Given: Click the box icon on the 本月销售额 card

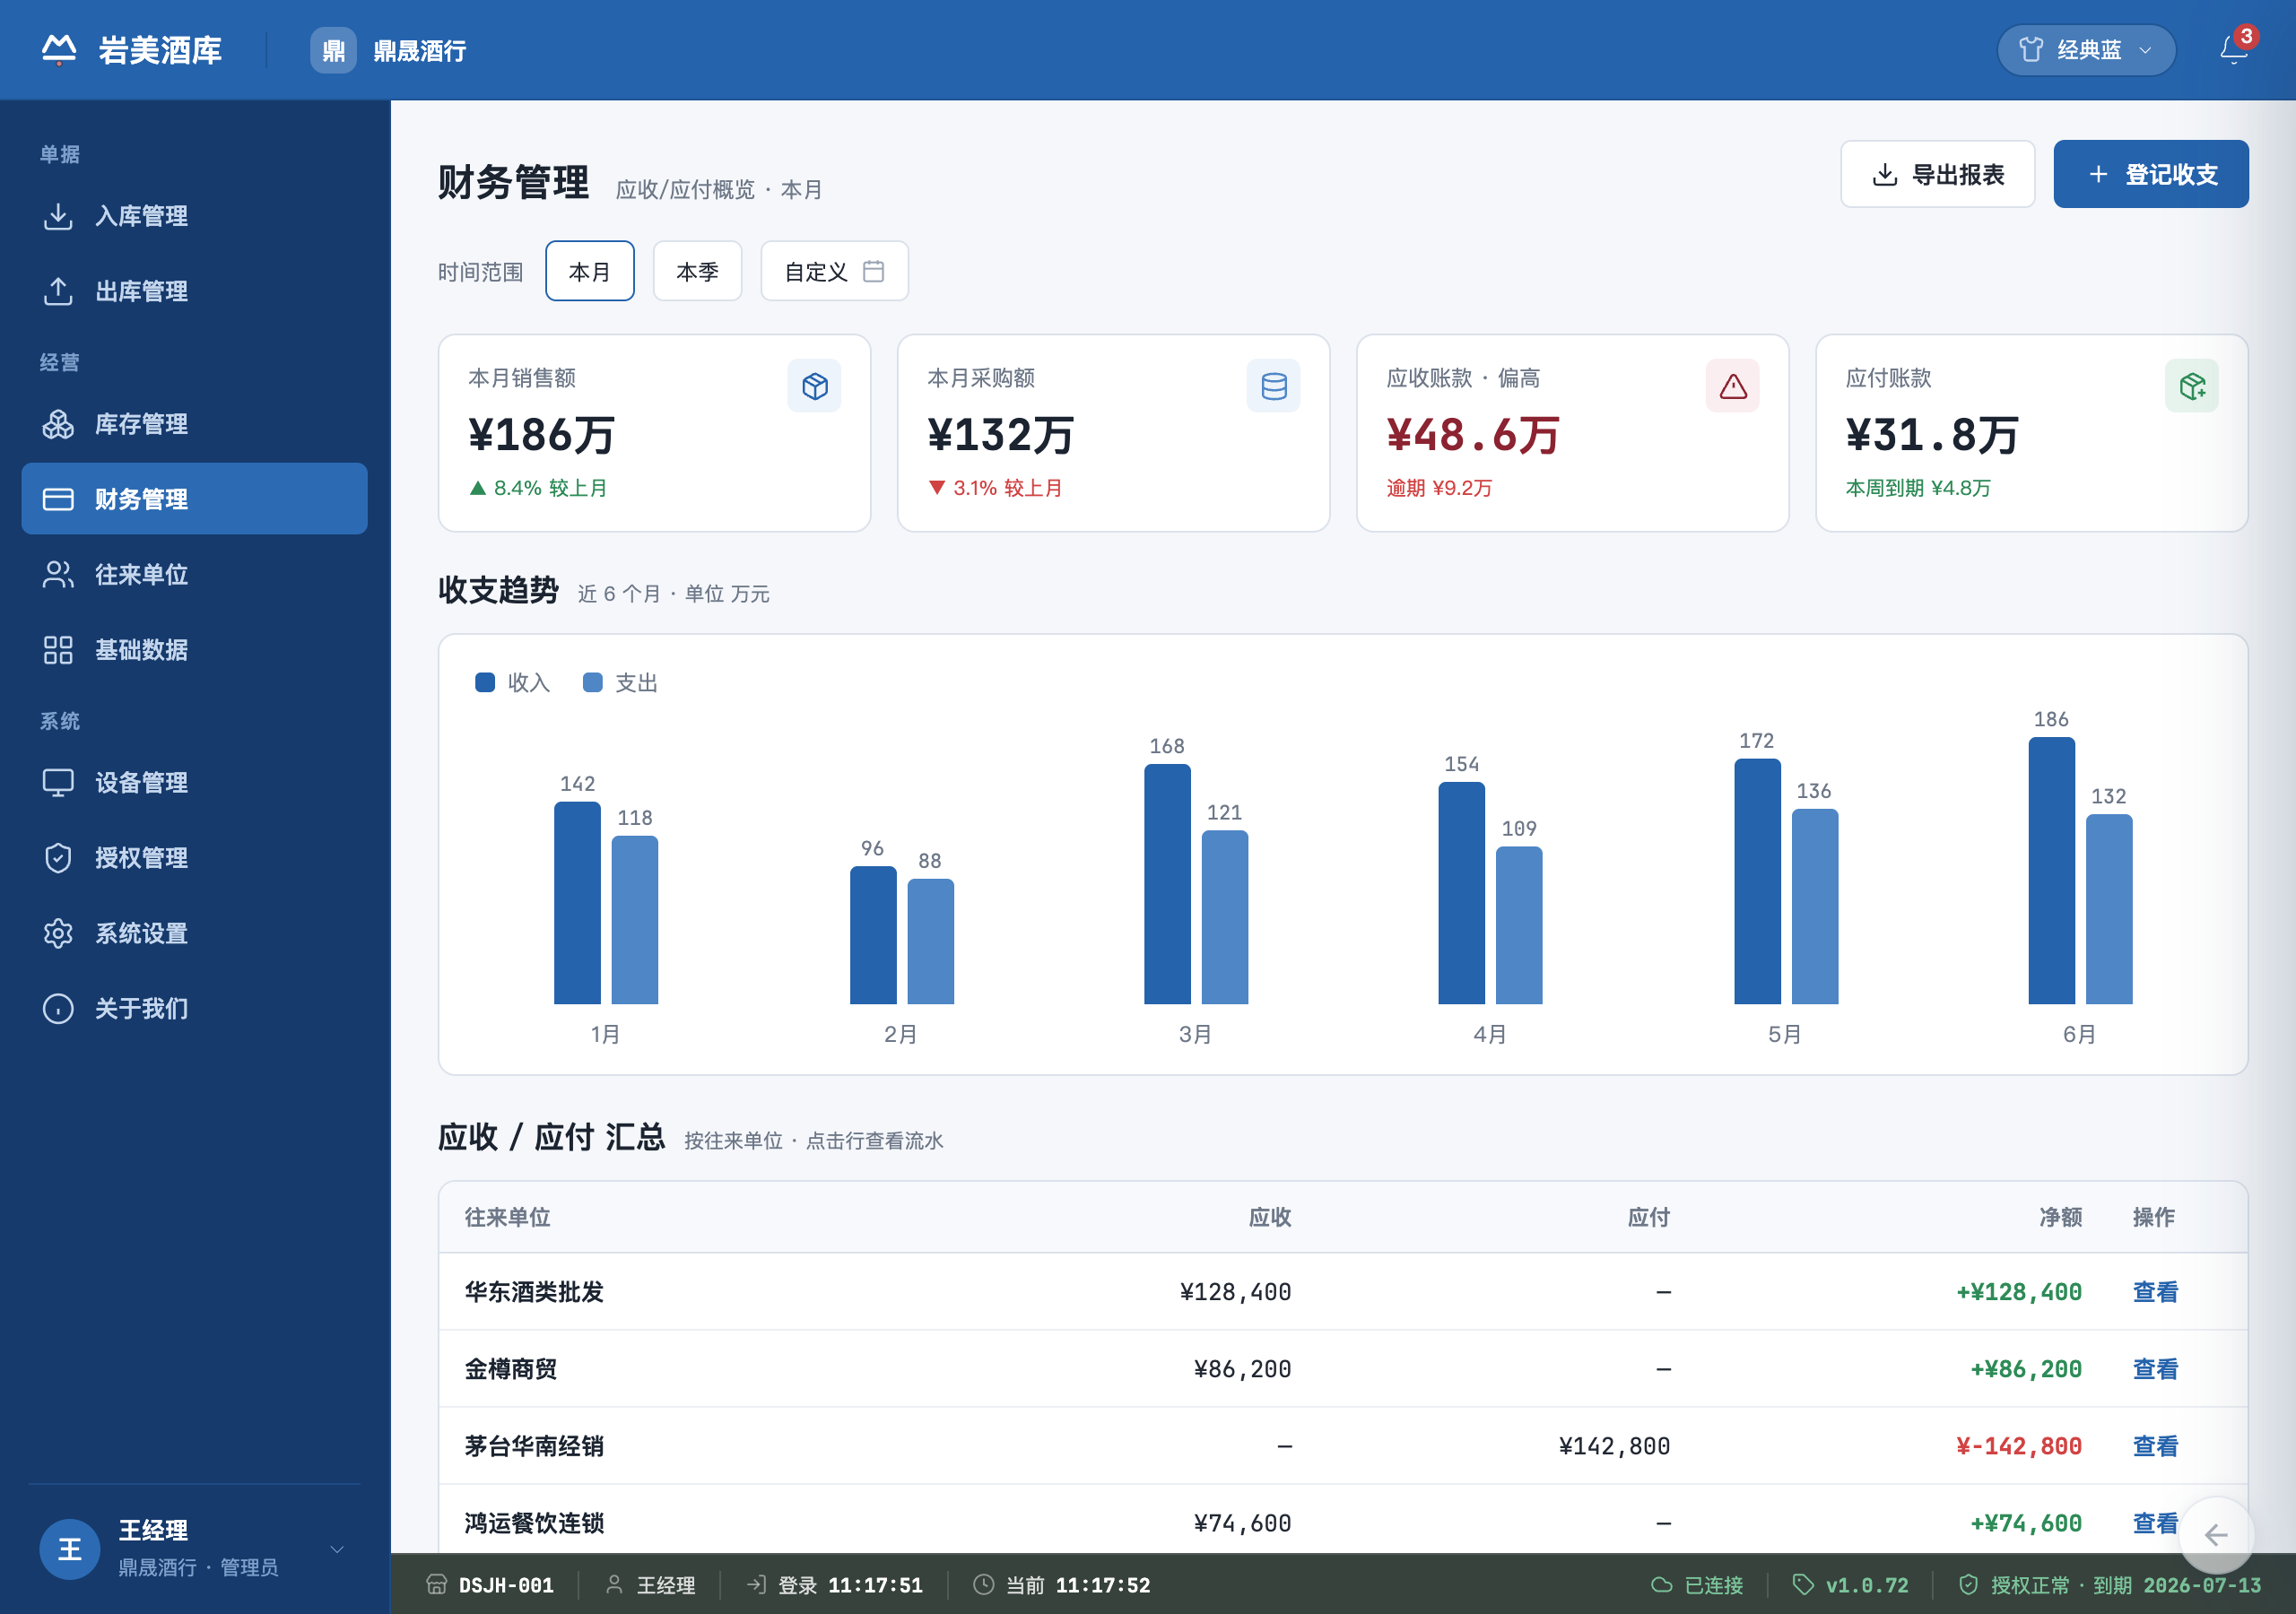Looking at the screenshot, I should point(814,386).
